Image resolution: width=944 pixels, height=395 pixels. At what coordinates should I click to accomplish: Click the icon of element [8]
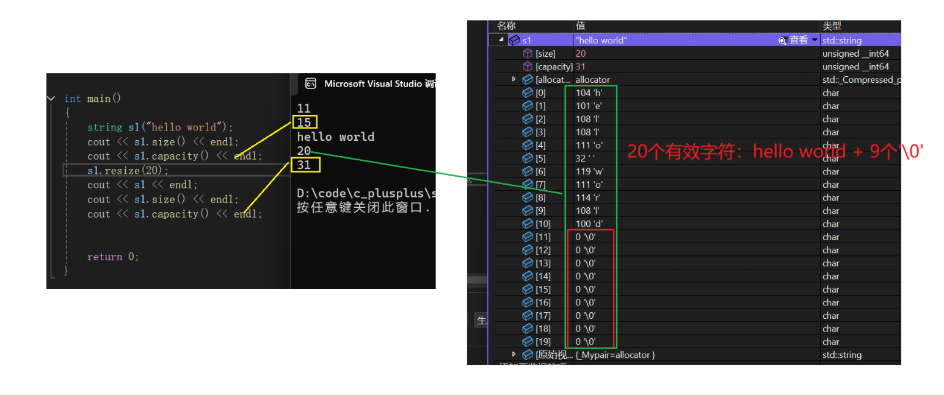tap(528, 197)
